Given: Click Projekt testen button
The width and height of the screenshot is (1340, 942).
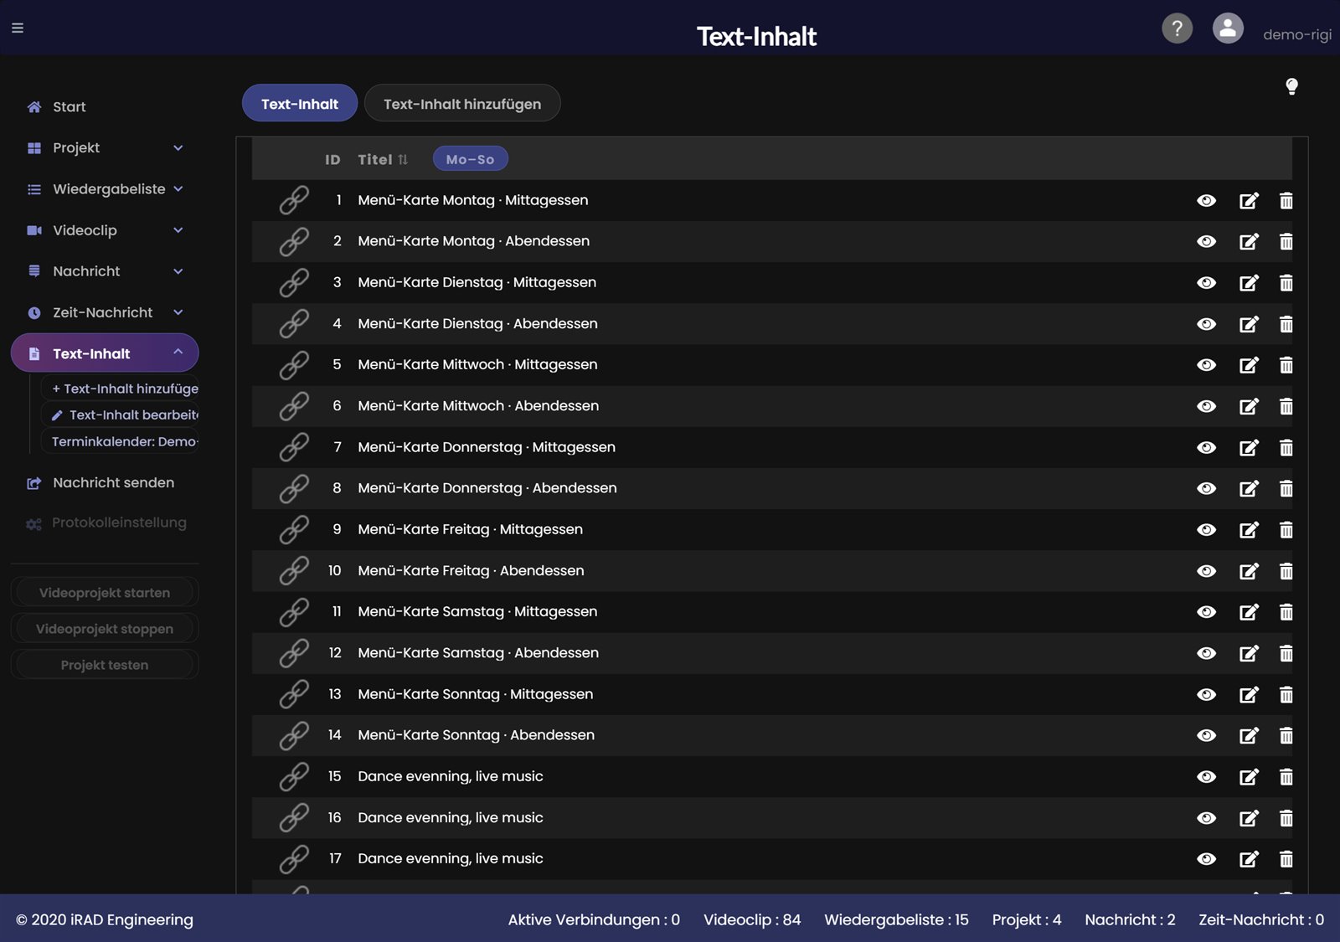Looking at the screenshot, I should coord(105,665).
